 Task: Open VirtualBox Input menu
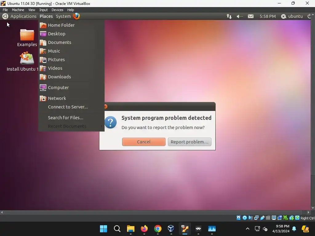tap(43, 10)
